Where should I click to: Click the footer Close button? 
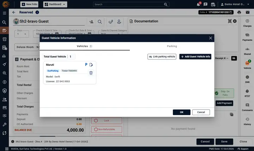[x=243, y=142]
